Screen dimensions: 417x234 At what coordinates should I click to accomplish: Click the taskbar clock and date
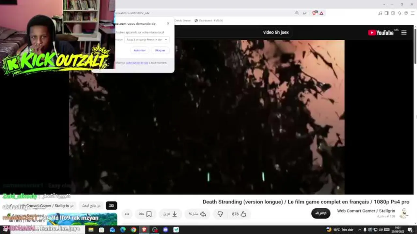398,229
